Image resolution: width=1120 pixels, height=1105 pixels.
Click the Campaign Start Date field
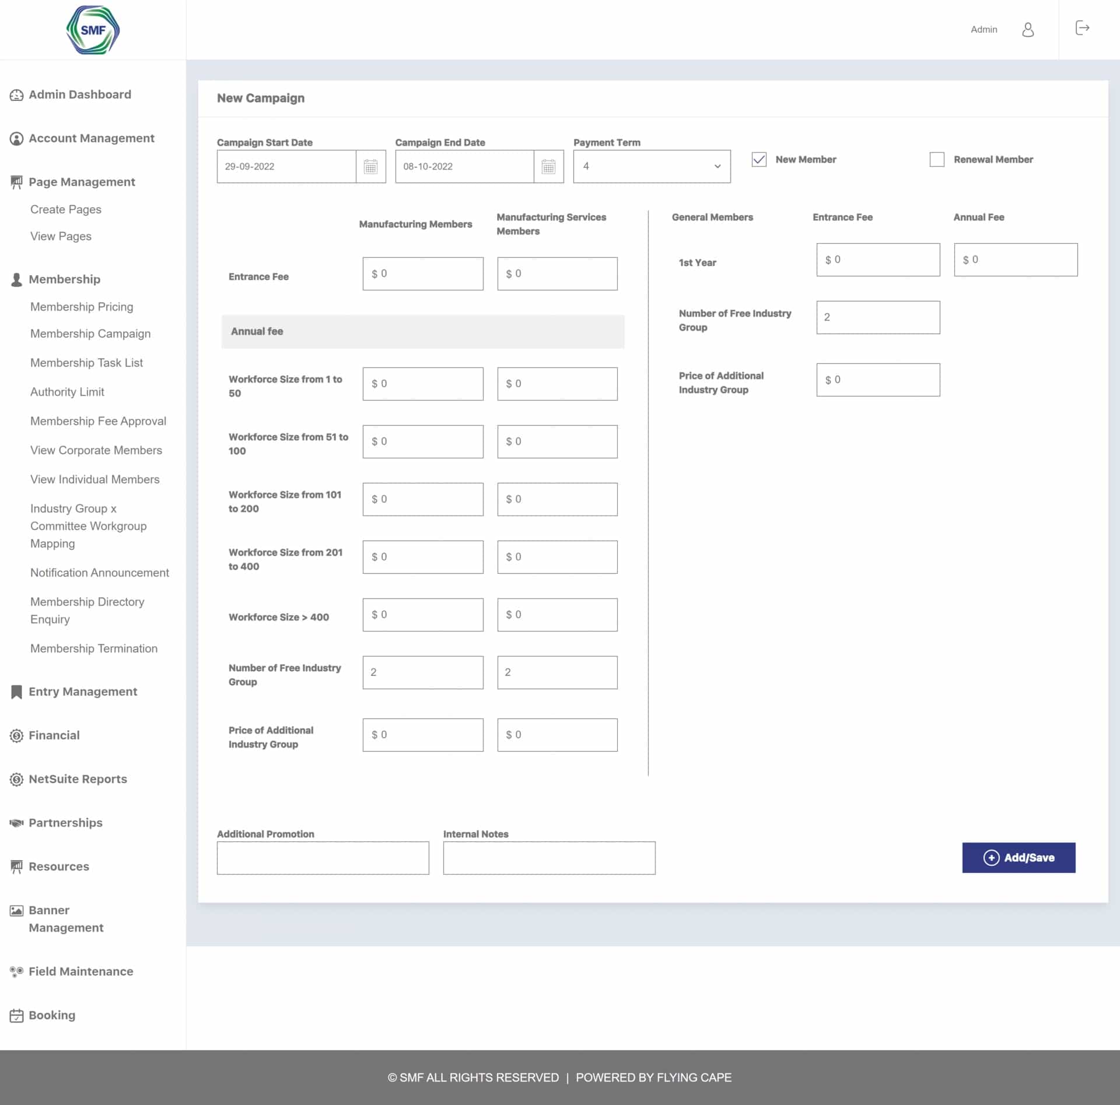click(x=286, y=166)
